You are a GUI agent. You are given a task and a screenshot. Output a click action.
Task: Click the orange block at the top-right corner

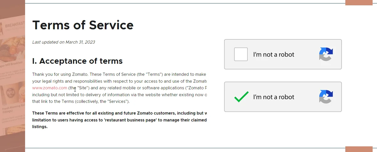point(358,3)
